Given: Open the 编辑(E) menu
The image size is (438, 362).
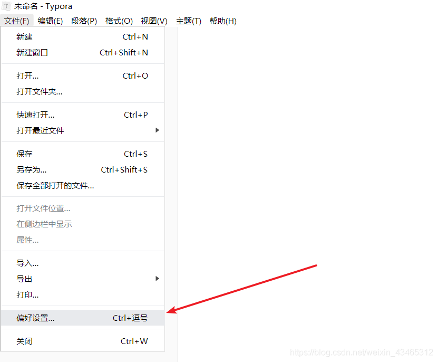Looking at the screenshot, I should pyautogui.click(x=50, y=21).
